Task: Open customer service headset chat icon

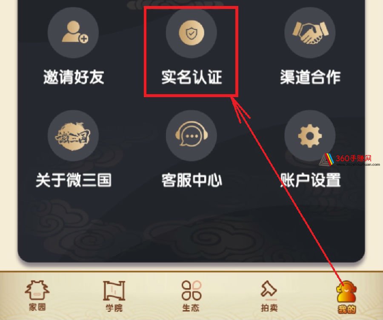Action: (x=191, y=135)
